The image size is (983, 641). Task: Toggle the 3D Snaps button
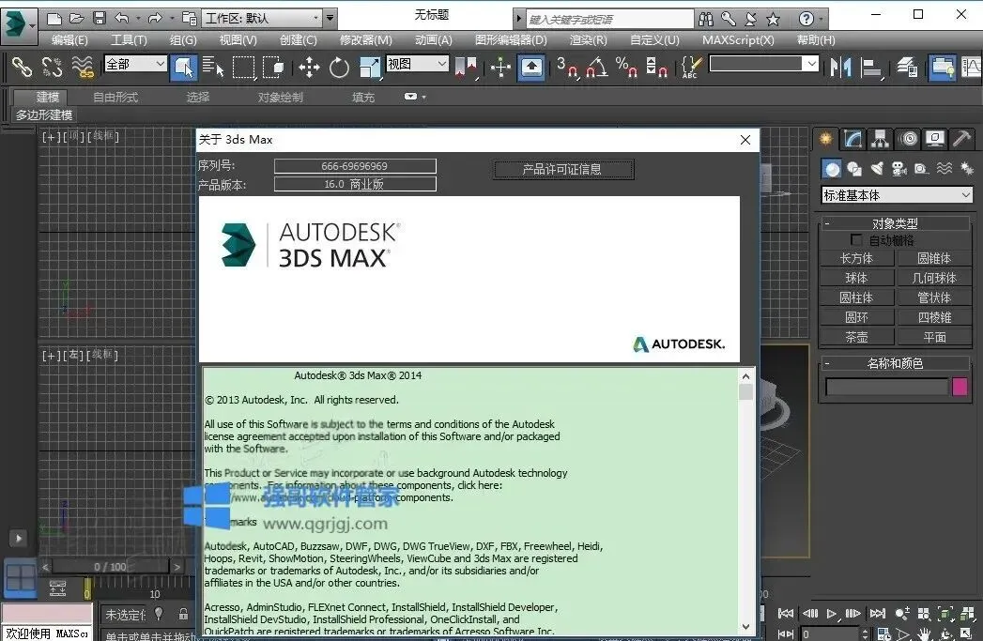point(566,67)
